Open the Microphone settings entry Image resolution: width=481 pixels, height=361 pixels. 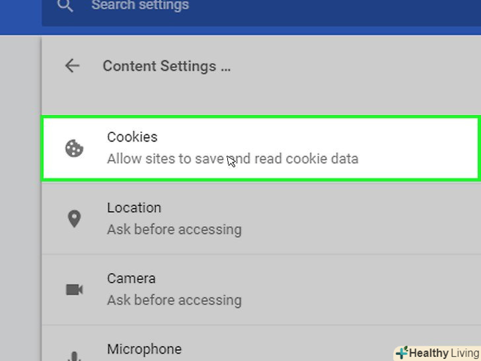pos(144,348)
